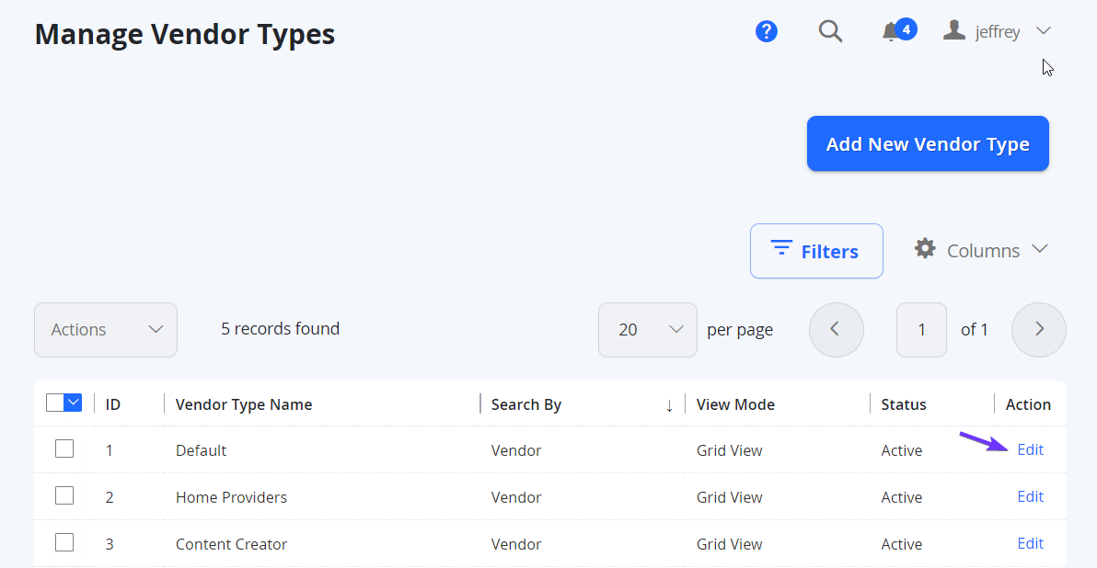Sort by the View Mode column header
This screenshot has height=568, width=1097.
(x=735, y=404)
